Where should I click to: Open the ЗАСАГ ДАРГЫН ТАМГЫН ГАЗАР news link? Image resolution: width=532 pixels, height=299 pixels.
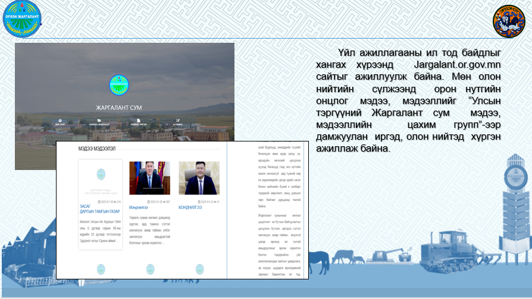coord(99,209)
